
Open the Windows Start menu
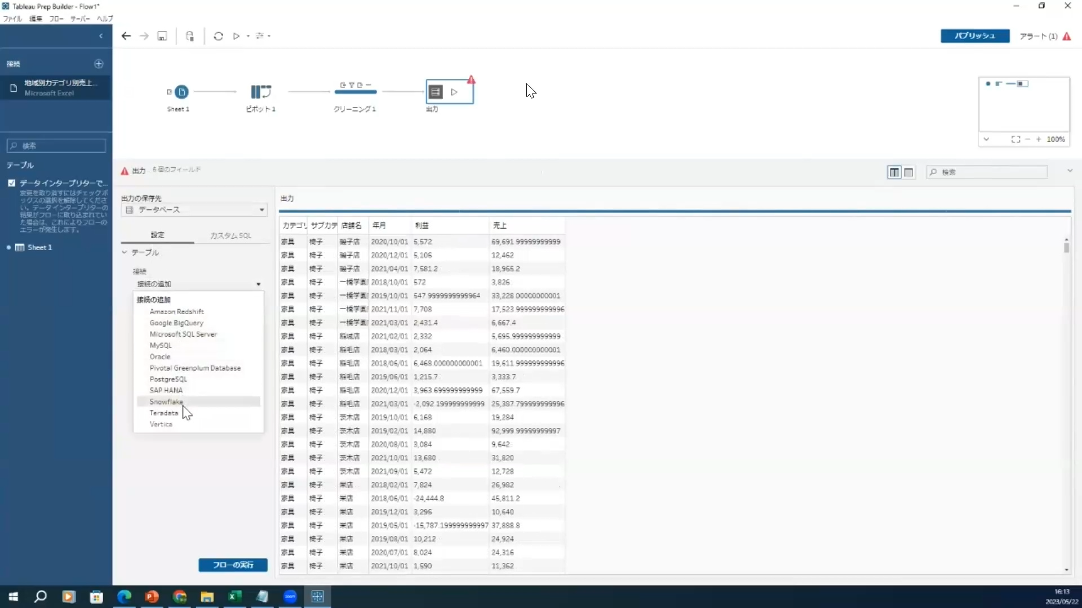tap(14, 597)
